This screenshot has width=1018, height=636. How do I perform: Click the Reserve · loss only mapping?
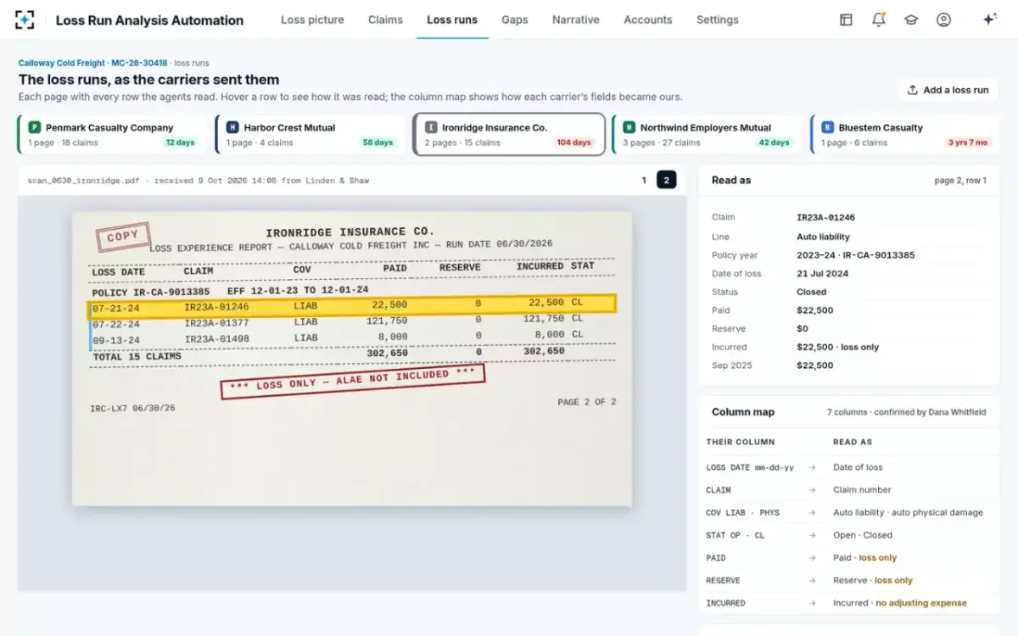(873, 580)
